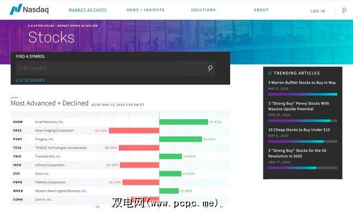Click the 23.73% value label
The width and height of the screenshot is (353, 215).
pyautogui.click(x=115, y=182)
